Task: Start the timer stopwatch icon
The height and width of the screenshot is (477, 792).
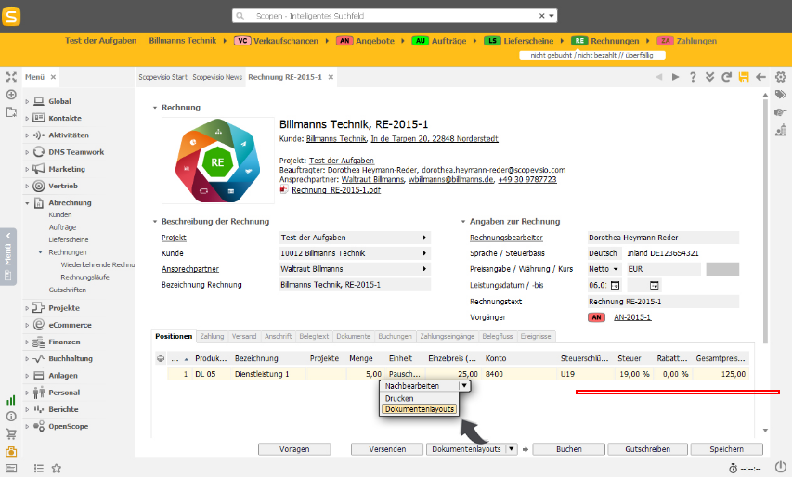Action: pyautogui.click(x=733, y=469)
